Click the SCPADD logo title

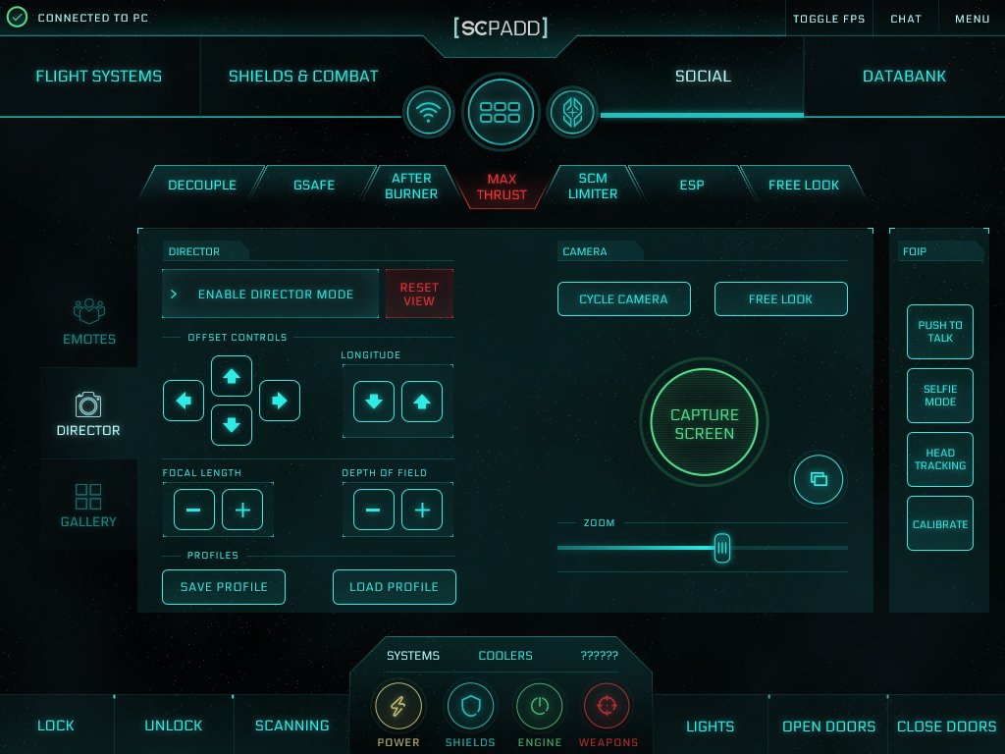pyautogui.click(x=500, y=27)
